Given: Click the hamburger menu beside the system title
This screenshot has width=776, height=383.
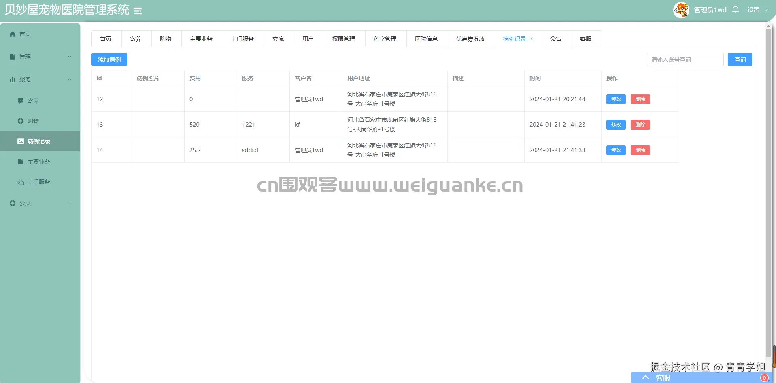Looking at the screenshot, I should click(x=138, y=11).
